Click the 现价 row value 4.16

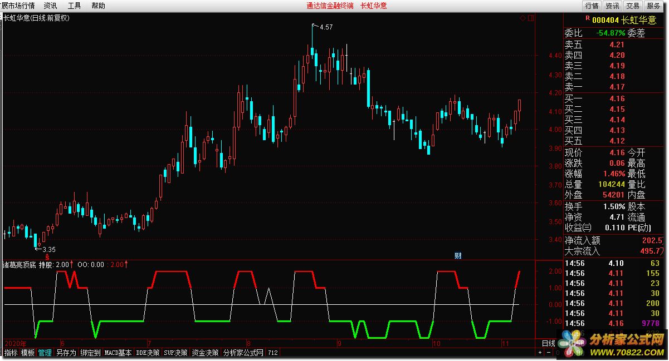pos(617,152)
